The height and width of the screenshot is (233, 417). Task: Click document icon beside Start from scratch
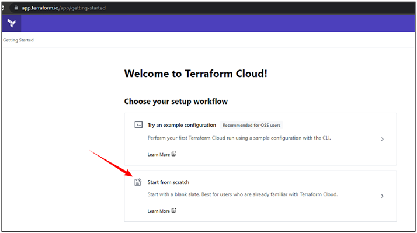(138, 182)
